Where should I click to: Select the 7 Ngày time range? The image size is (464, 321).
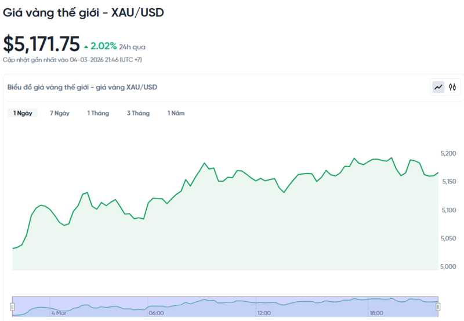(60, 113)
